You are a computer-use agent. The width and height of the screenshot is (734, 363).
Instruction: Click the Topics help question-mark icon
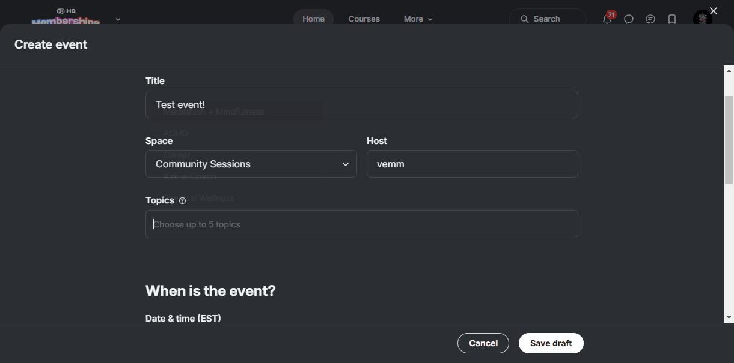click(x=183, y=201)
